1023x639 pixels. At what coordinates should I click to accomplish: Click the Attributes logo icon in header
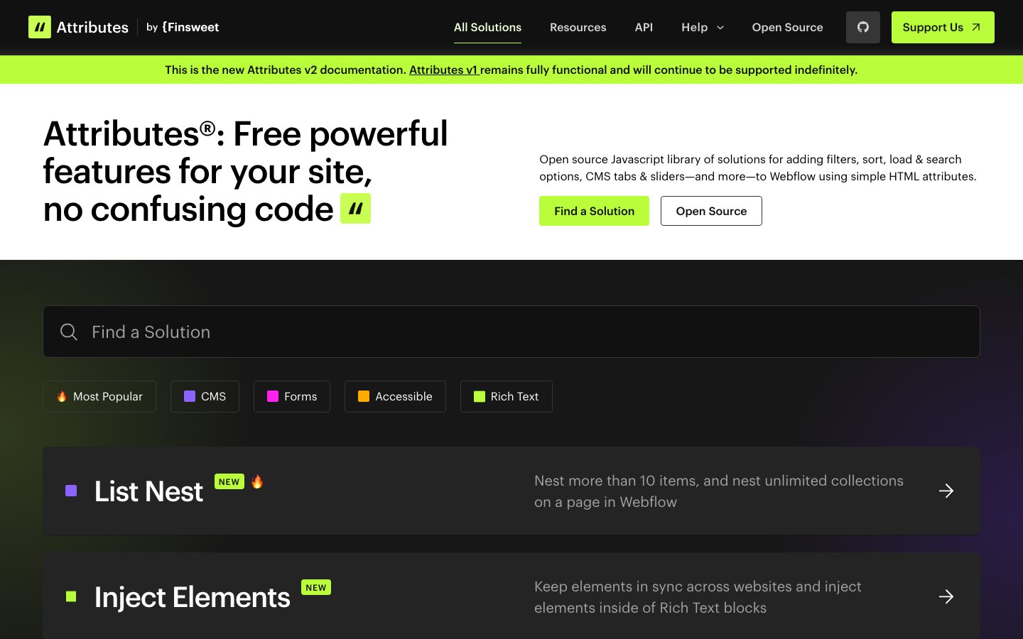[40, 28]
